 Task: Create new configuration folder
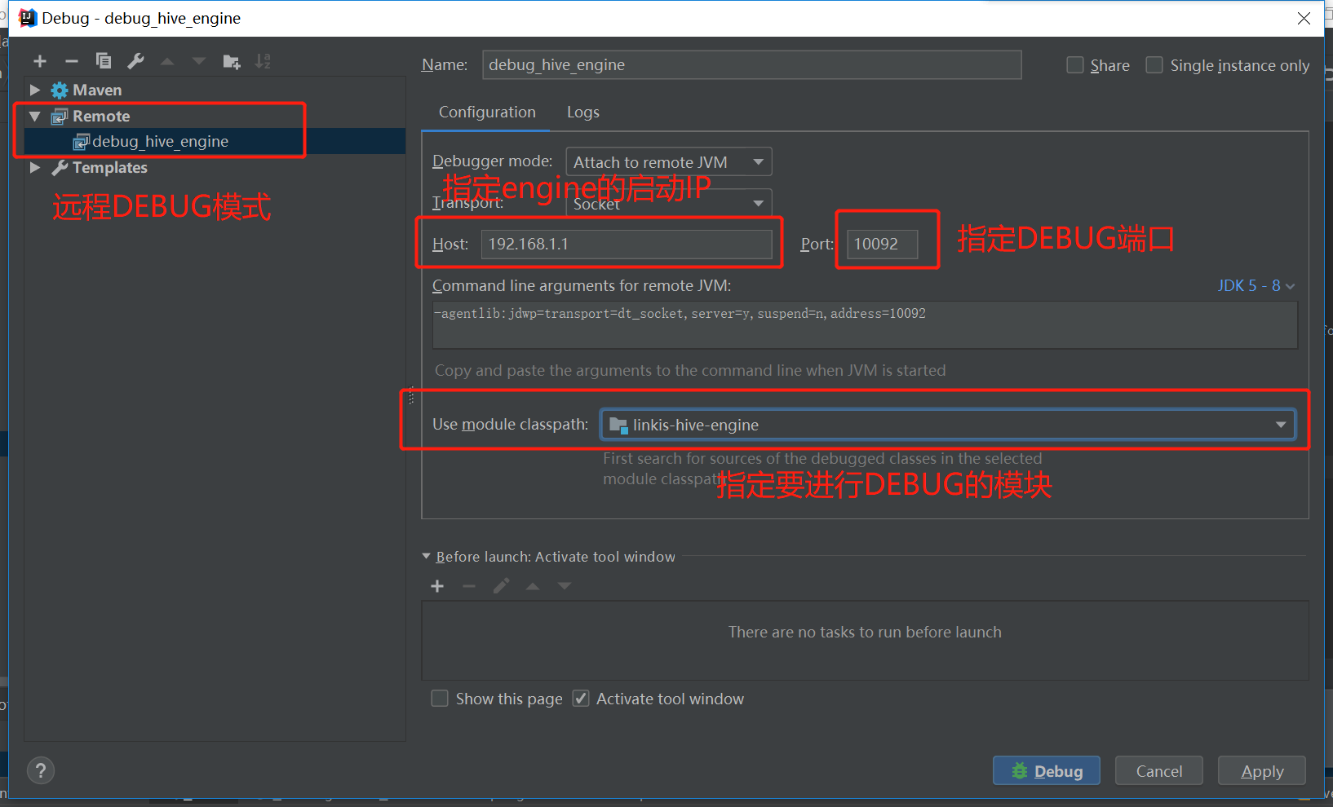tap(232, 61)
